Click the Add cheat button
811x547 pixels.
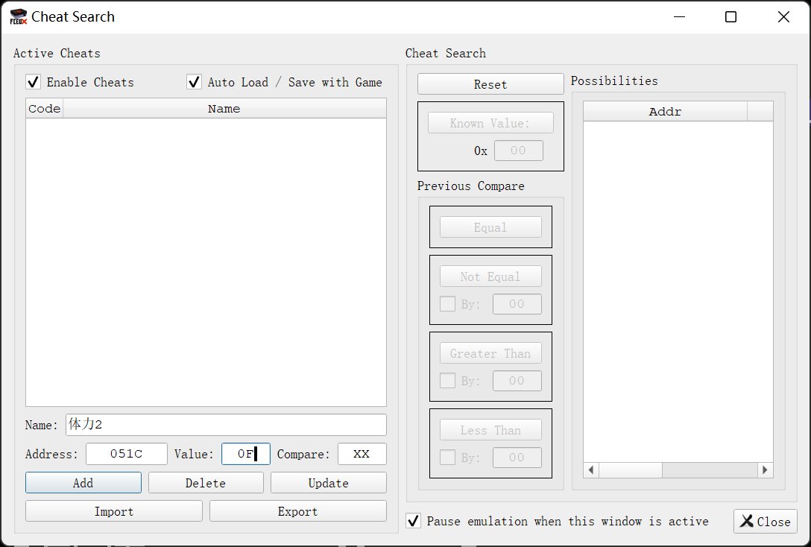tap(83, 483)
